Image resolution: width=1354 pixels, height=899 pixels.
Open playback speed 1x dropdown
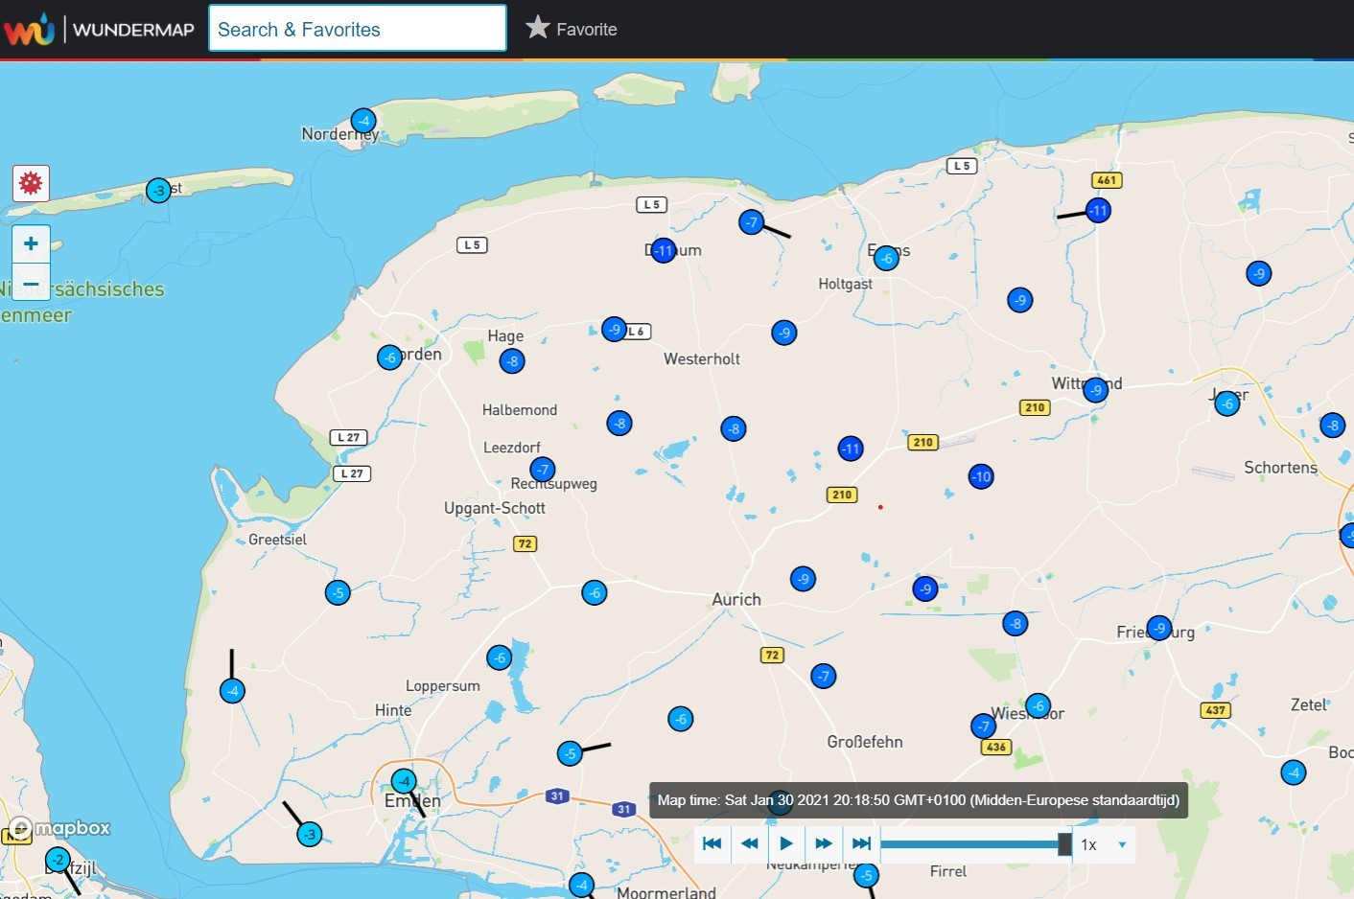pyautogui.click(x=1104, y=844)
